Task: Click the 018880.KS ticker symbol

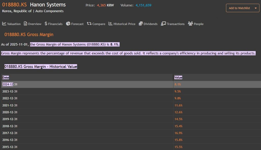Action: click(14, 5)
